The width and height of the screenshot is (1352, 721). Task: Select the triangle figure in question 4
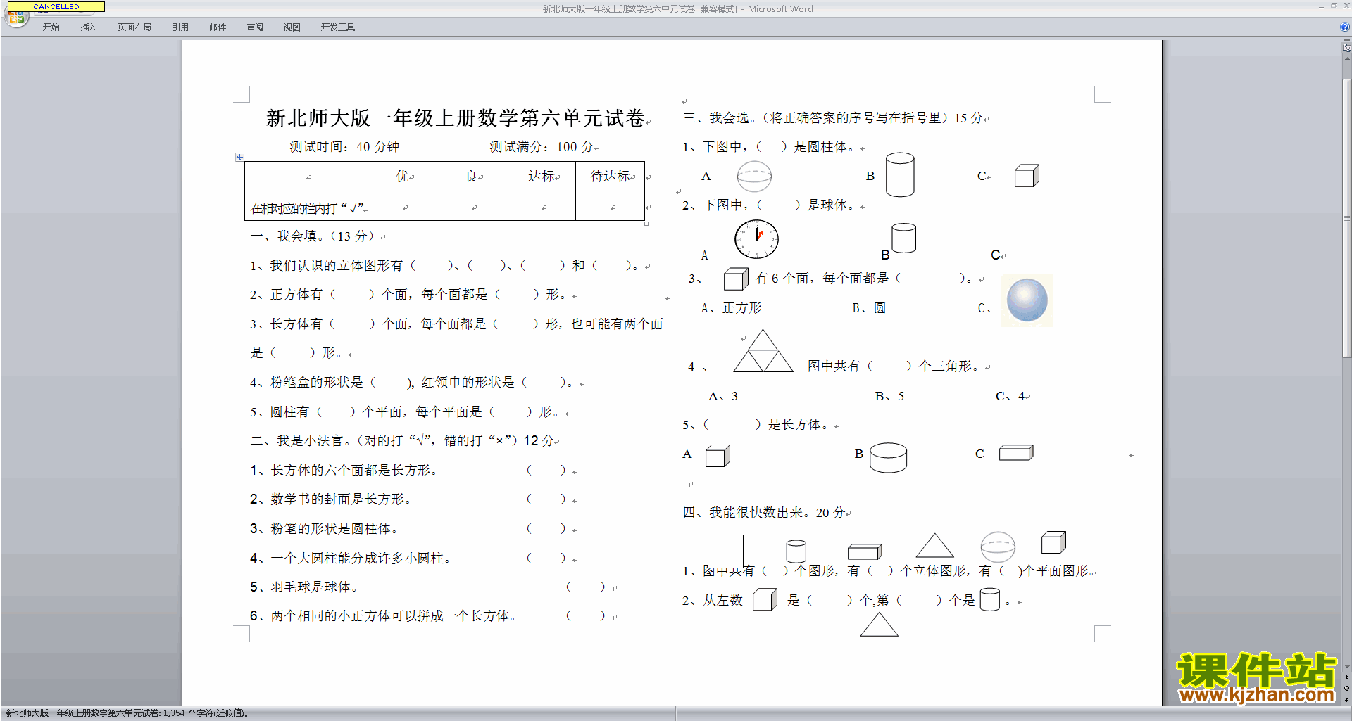763,350
